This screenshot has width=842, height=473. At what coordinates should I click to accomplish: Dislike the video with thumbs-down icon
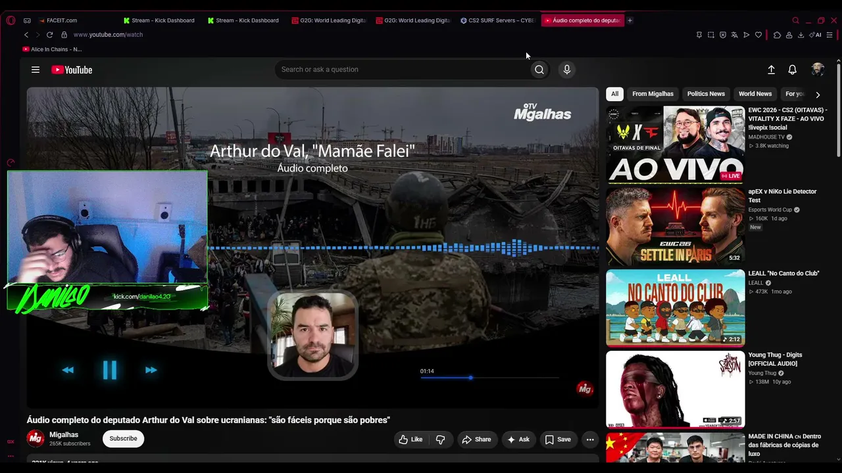[441, 439]
